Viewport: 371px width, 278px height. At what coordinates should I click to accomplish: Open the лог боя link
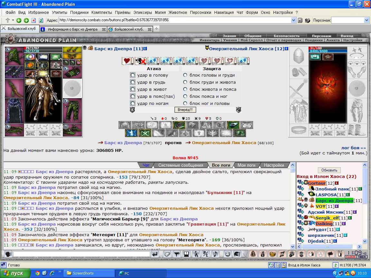pyautogui.click(x=354, y=148)
